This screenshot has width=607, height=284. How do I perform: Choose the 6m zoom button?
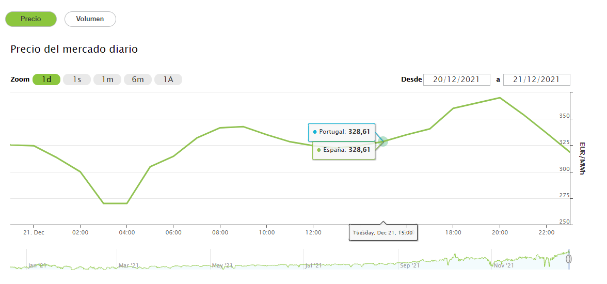pos(138,80)
